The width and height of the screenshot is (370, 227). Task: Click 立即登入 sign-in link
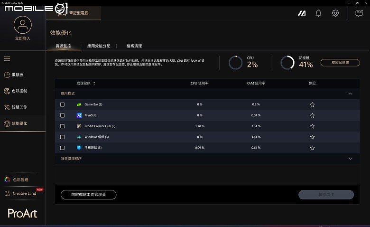[x=23, y=38]
